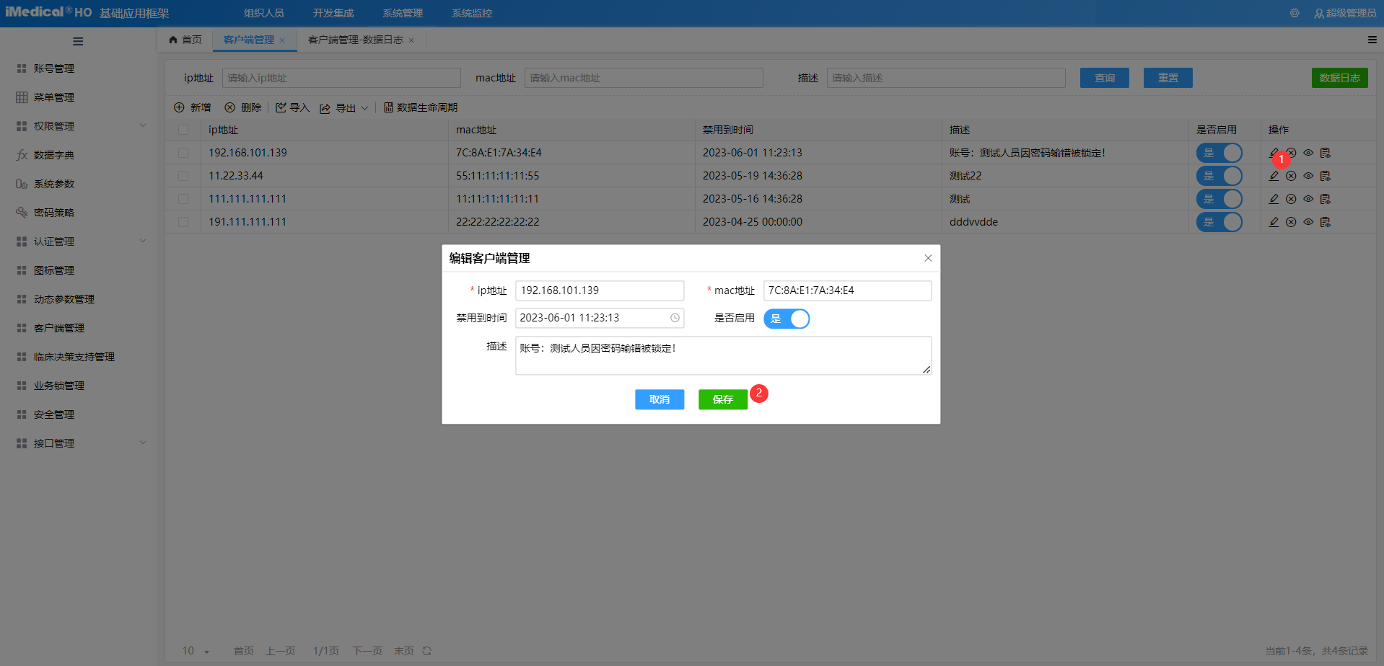Screen dimensions: 1384x666
Task: Open the 系统监控 top menu
Action: coord(472,13)
